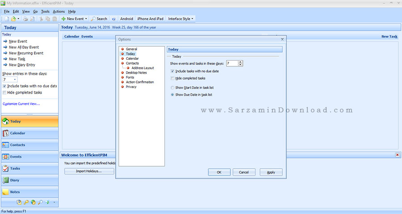The width and height of the screenshot is (402, 214).
Task: Click New Recurring Event in the sidebar
Action: [x=26, y=53]
